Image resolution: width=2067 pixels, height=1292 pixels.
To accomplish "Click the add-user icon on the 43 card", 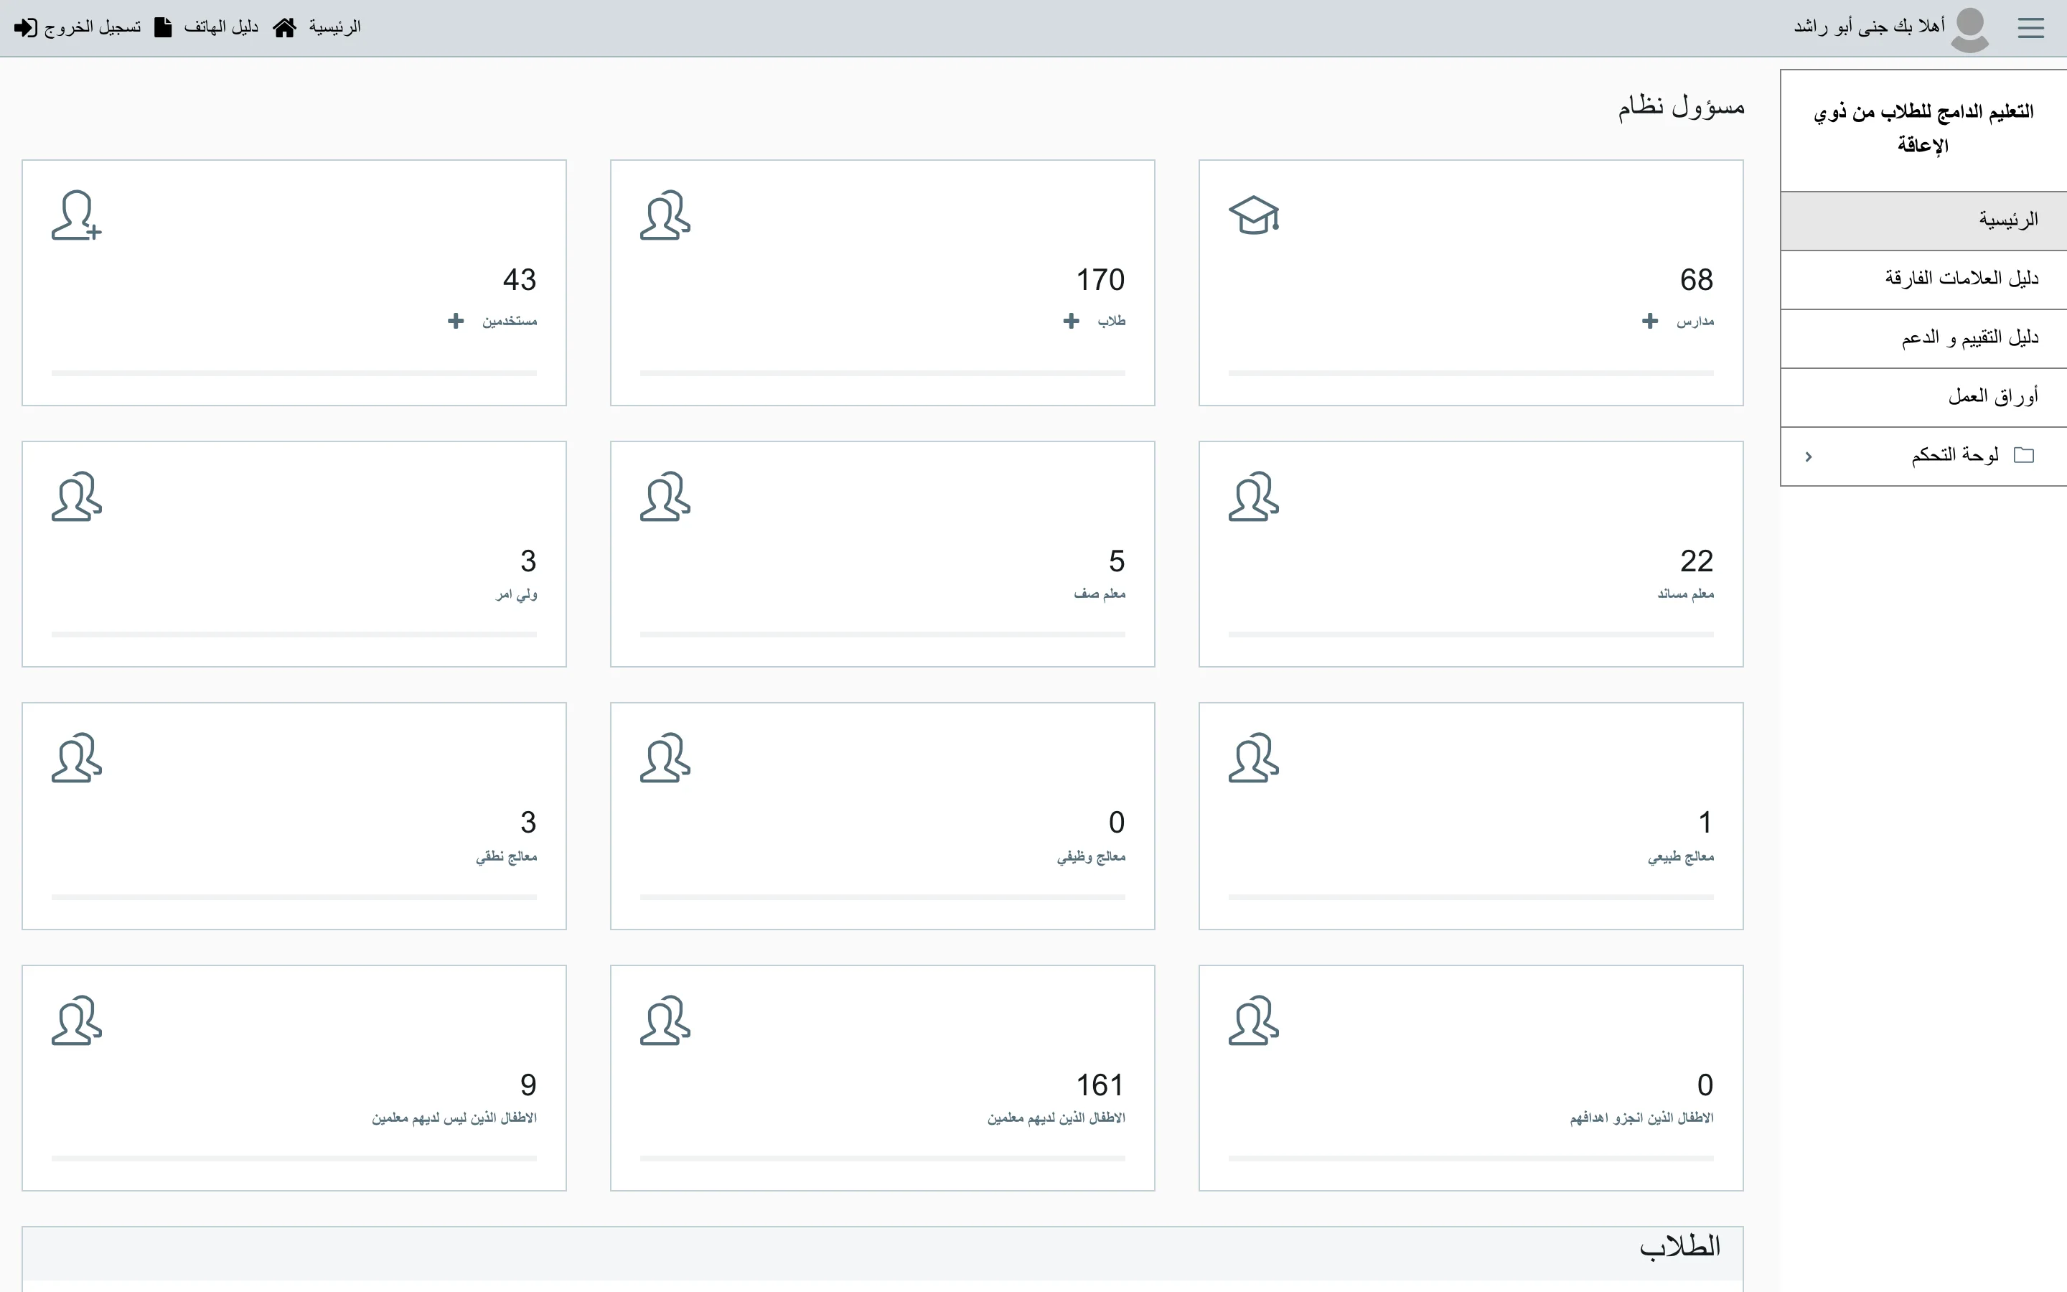I will tap(77, 215).
